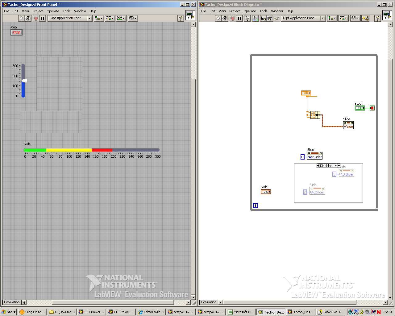Pause execution from the Block Diagram toolbar
Viewport: 395px width, 316px height.
click(239, 18)
